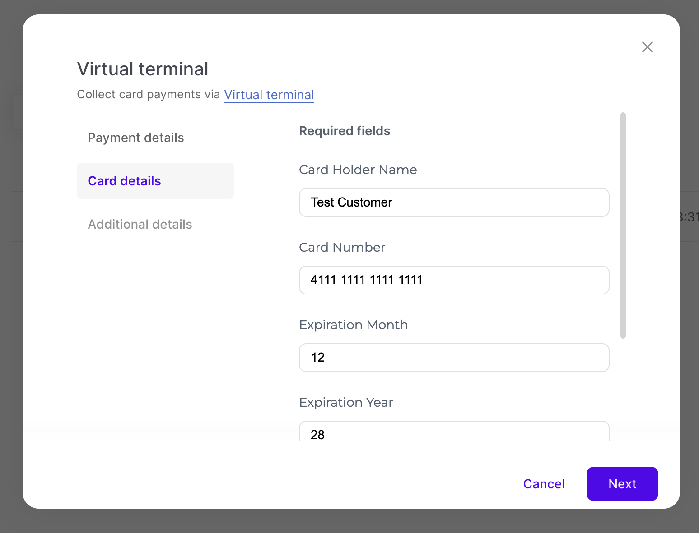This screenshot has height=533, width=699.
Task: Click the Required fields heading
Action: (345, 131)
